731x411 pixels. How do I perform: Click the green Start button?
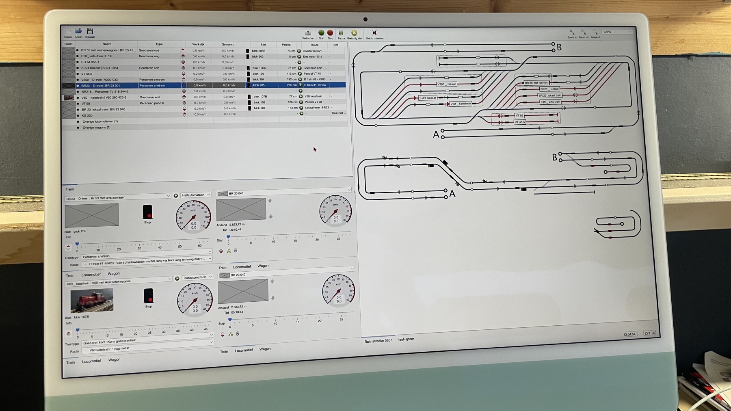(321, 33)
